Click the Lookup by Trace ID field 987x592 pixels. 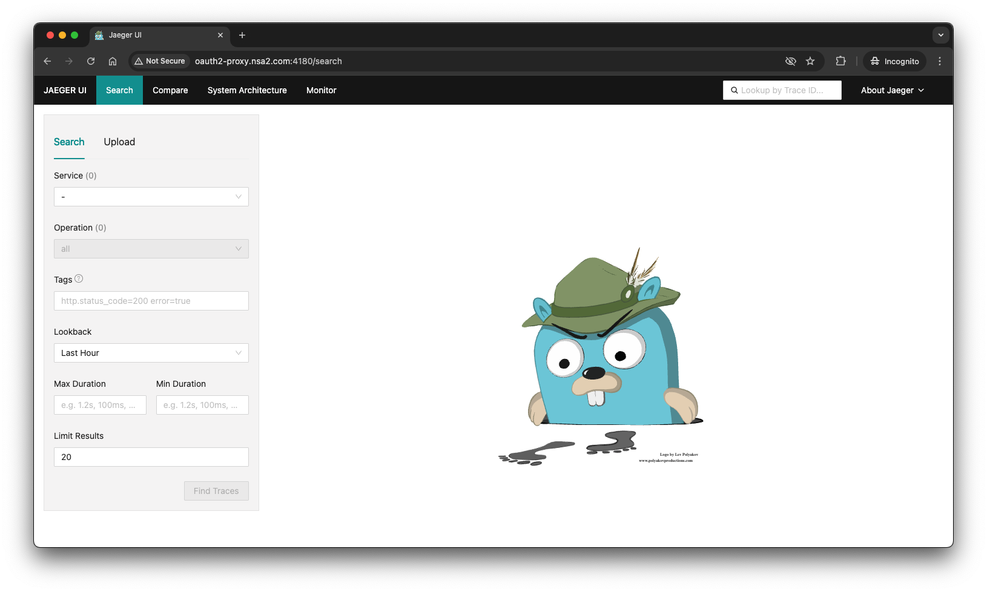[782, 90]
